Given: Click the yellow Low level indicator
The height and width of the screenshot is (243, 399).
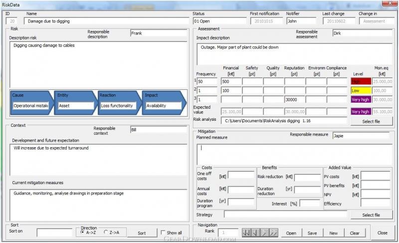Looking at the screenshot, I should coord(361,91).
